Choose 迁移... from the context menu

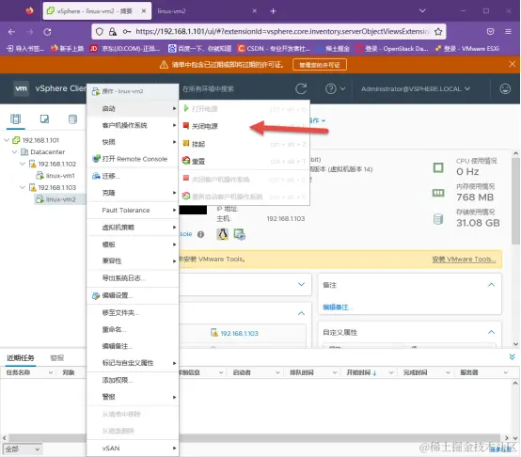[x=133, y=176]
